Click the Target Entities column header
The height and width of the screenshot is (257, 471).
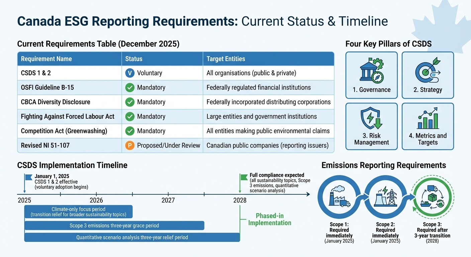click(x=226, y=59)
